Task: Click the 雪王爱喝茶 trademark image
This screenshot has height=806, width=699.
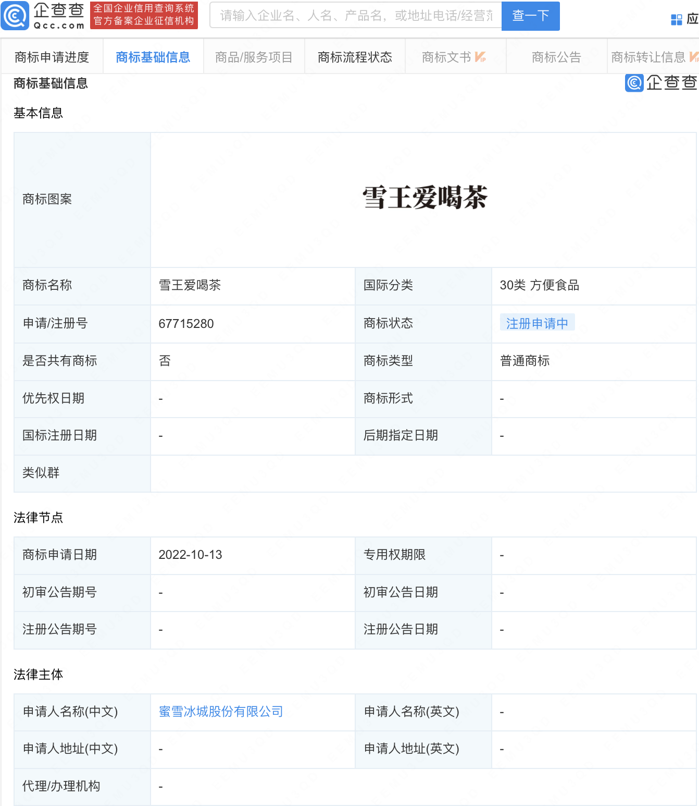Action: point(425,198)
